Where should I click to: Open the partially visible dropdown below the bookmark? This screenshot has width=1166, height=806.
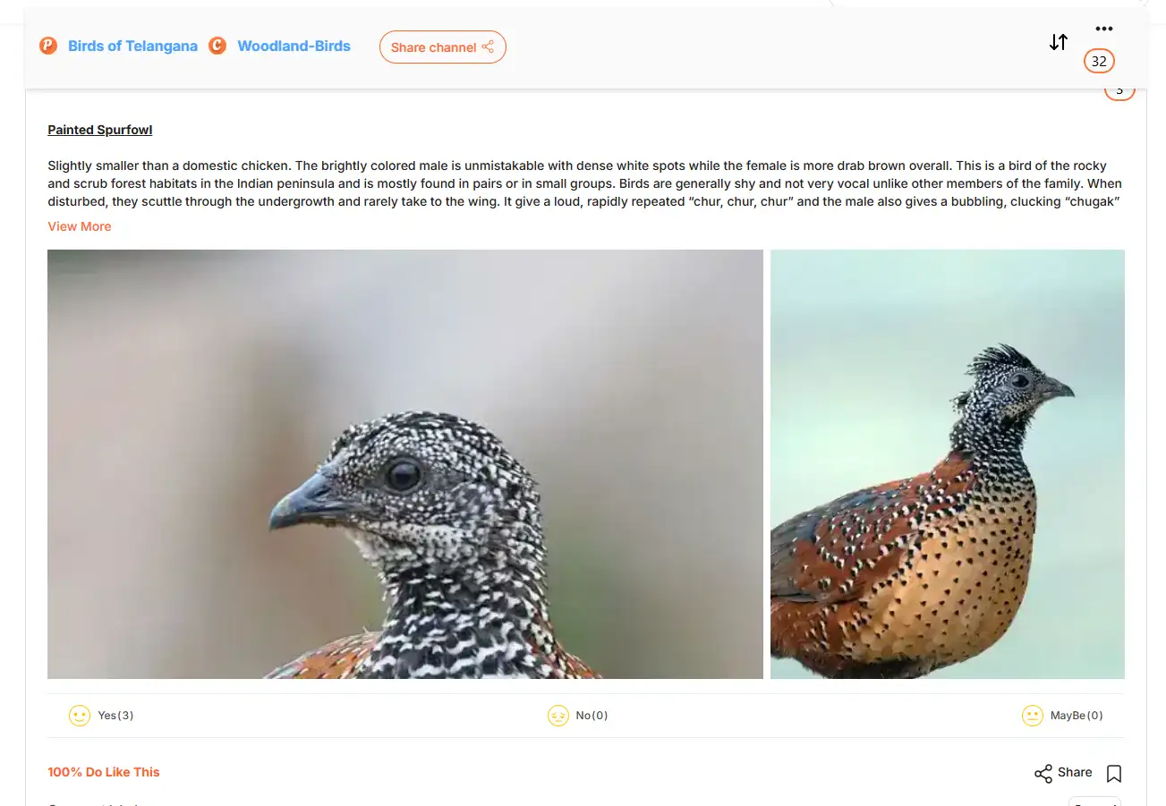click(1094, 801)
